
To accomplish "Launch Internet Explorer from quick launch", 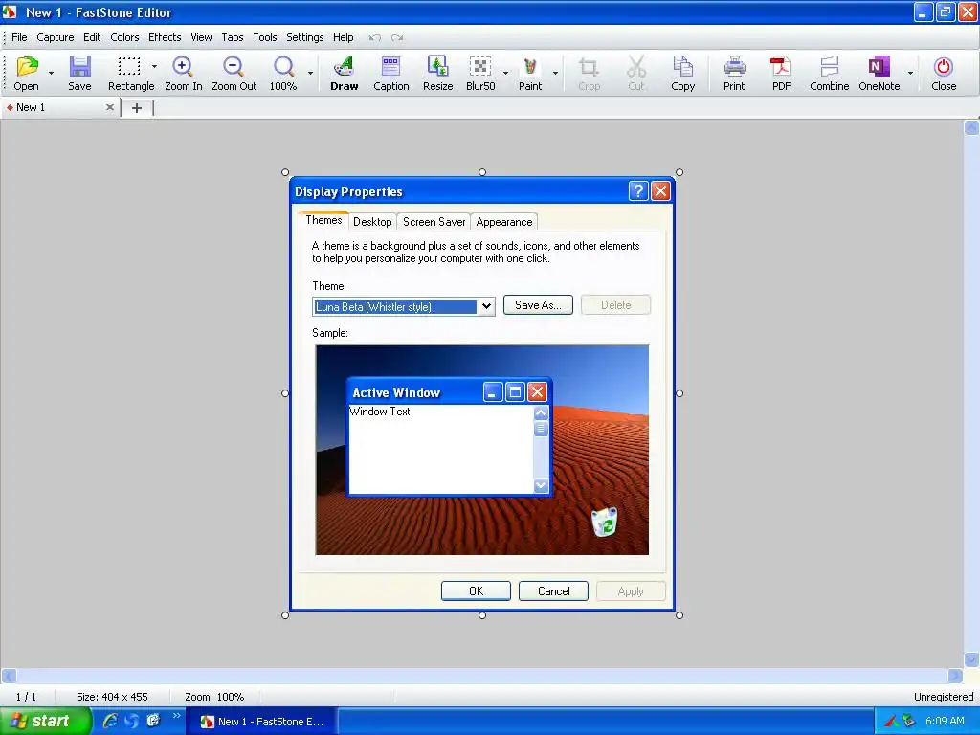I will (x=110, y=721).
